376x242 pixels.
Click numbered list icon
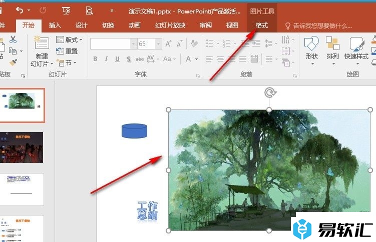tap(227, 43)
